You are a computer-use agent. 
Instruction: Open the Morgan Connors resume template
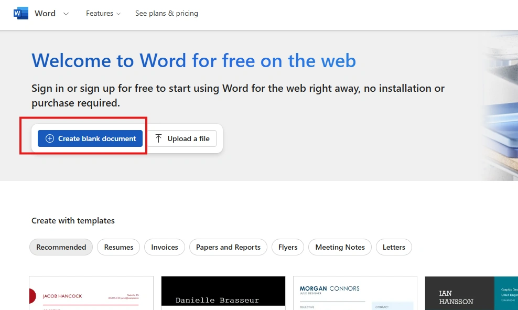tap(355, 293)
